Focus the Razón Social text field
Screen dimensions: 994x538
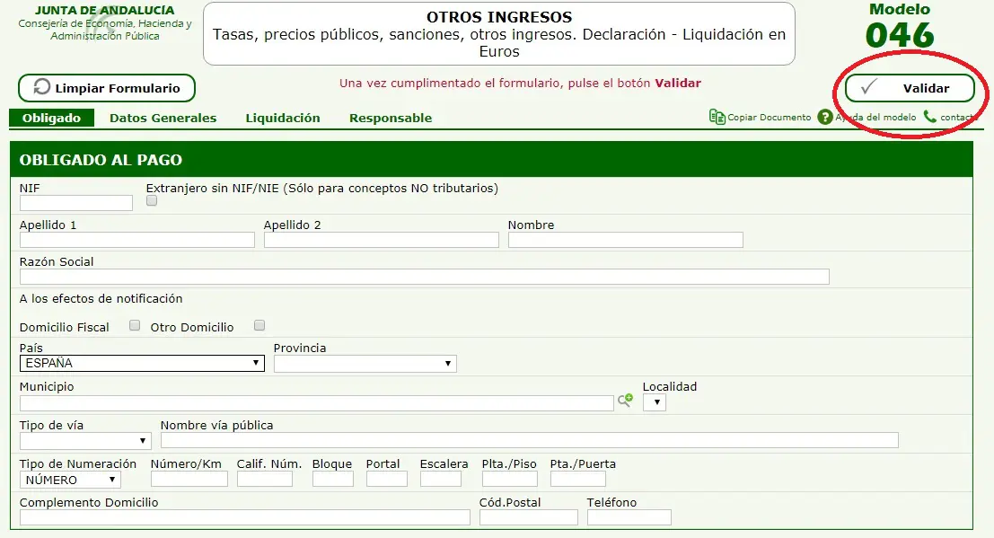tap(424, 277)
